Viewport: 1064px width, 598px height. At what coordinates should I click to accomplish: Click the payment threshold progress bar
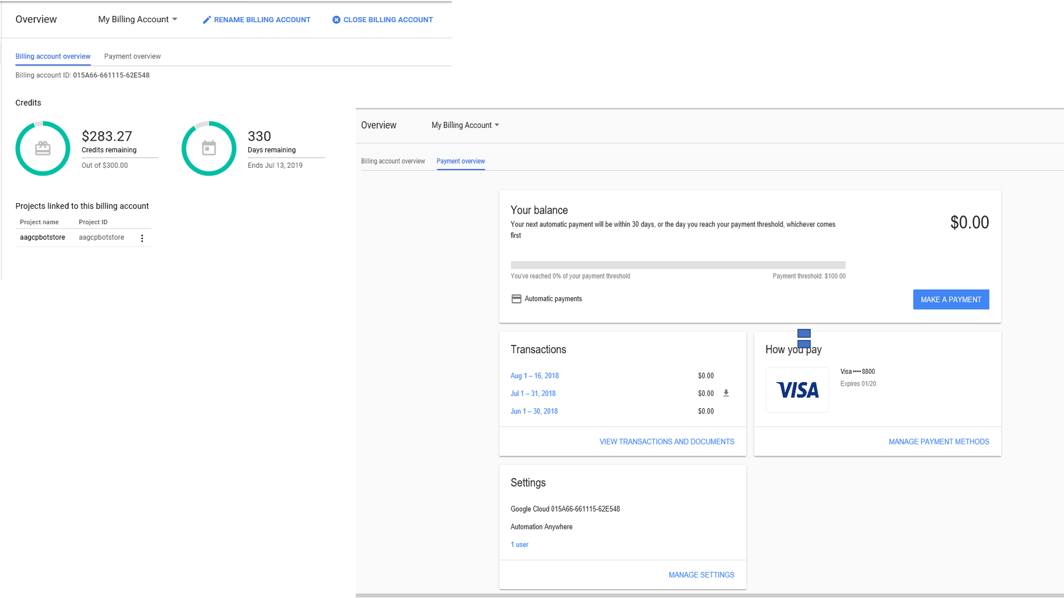[678, 265]
